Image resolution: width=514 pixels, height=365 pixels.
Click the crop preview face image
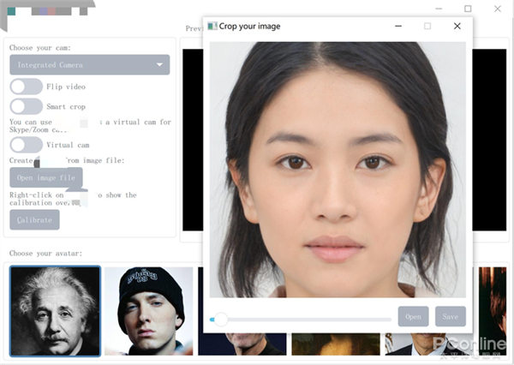338,170
